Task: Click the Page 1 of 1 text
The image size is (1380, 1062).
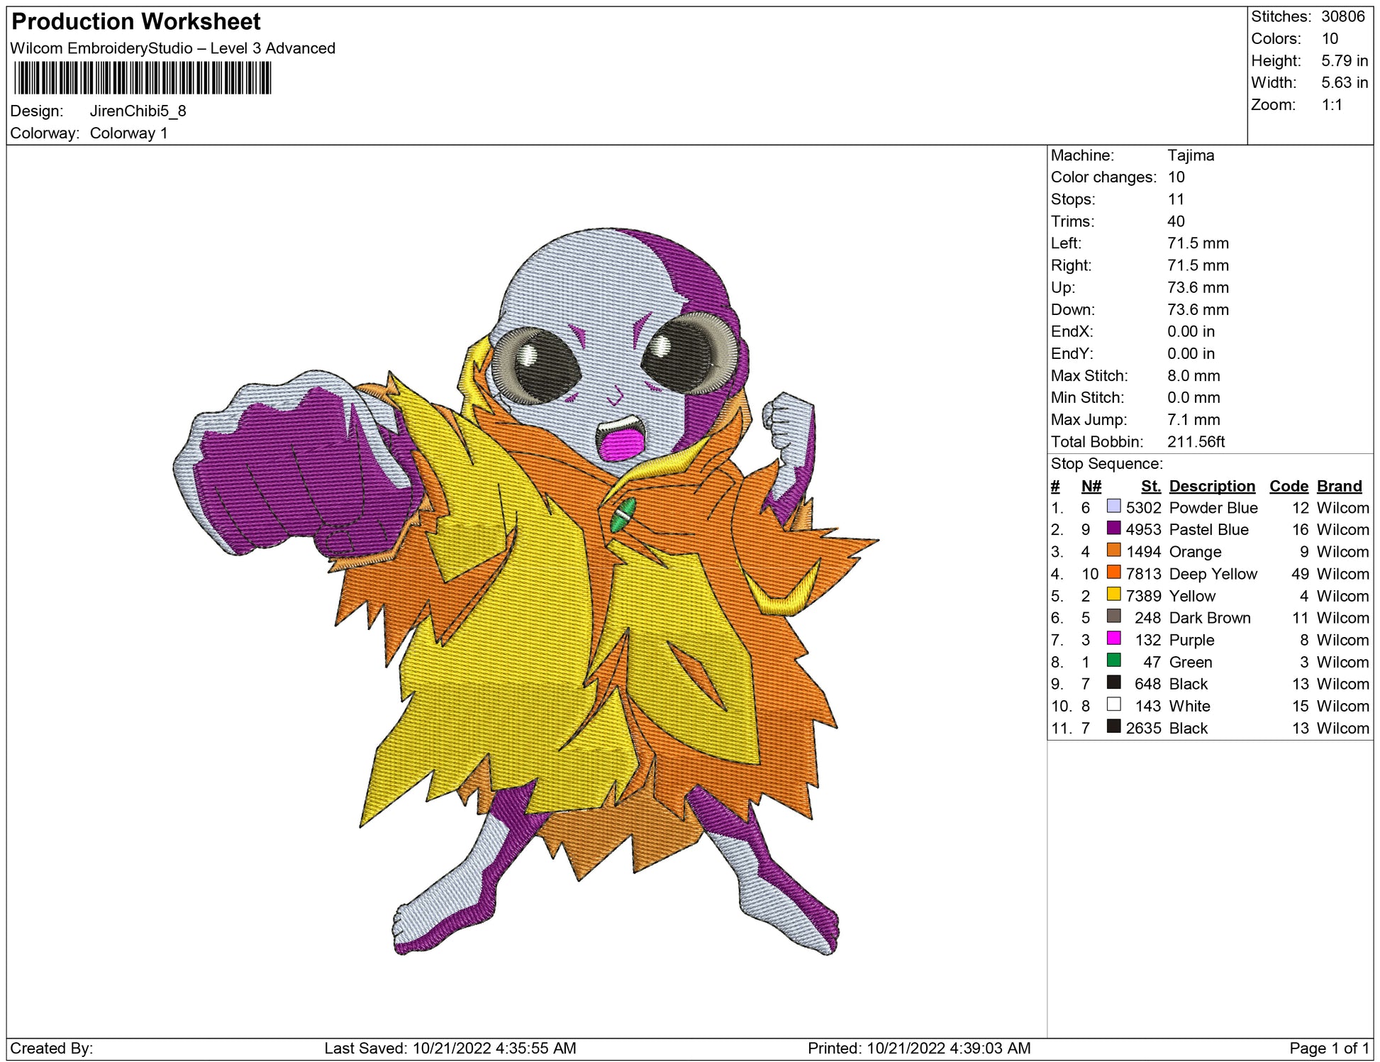Action: pos(1328,1048)
